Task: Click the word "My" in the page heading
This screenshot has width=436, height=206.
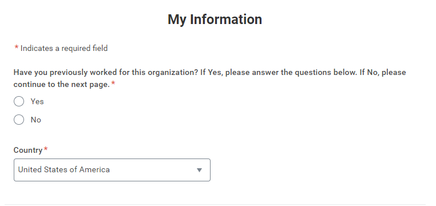Action: pyautogui.click(x=177, y=20)
